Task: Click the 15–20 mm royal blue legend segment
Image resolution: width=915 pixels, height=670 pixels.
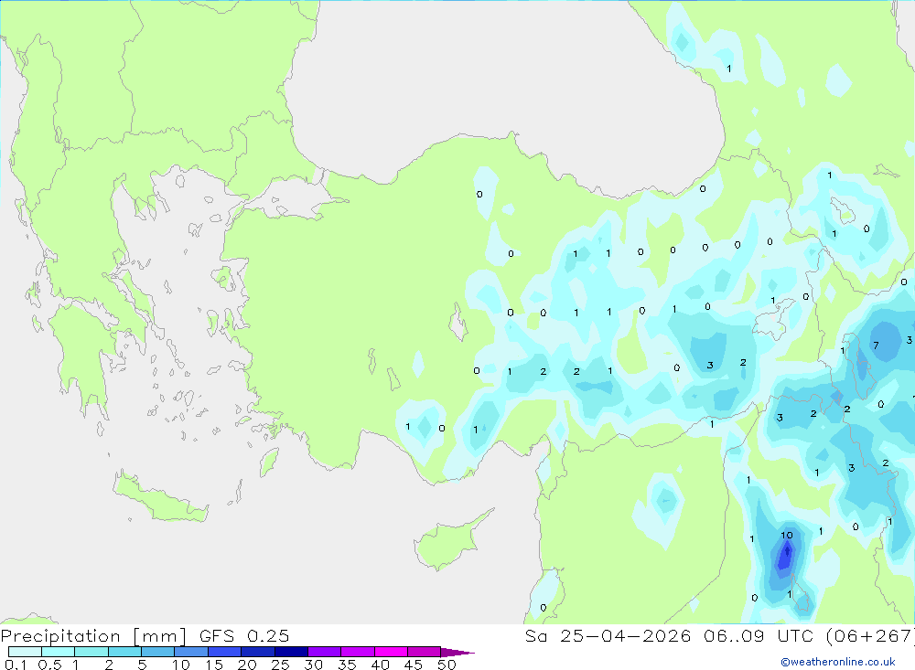Action: point(225,652)
